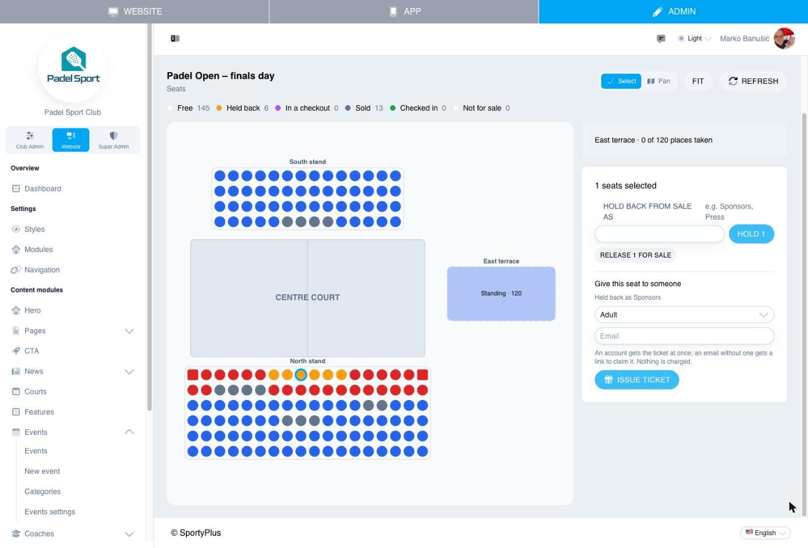The height and width of the screenshot is (548, 808).
Task: Switch to the ADMIN tab
Action: [673, 12]
